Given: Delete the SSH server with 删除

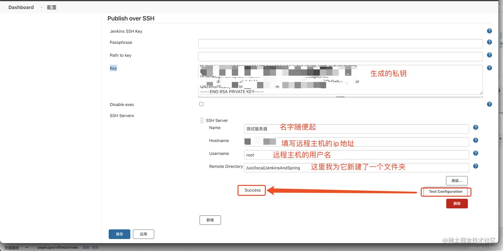Looking at the screenshot, I should pyautogui.click(x=457, y=203).
